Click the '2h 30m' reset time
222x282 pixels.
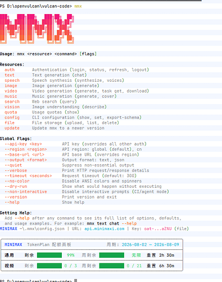tap(167, 255)
